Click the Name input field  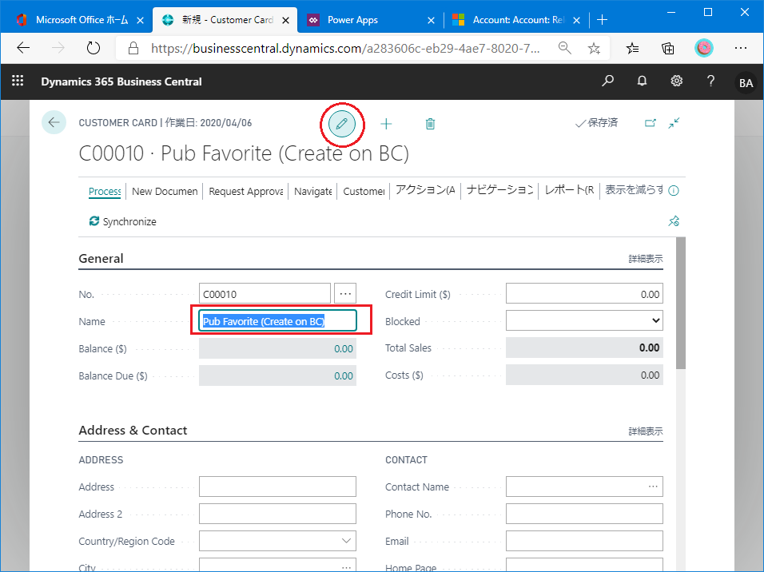[277, 321]
